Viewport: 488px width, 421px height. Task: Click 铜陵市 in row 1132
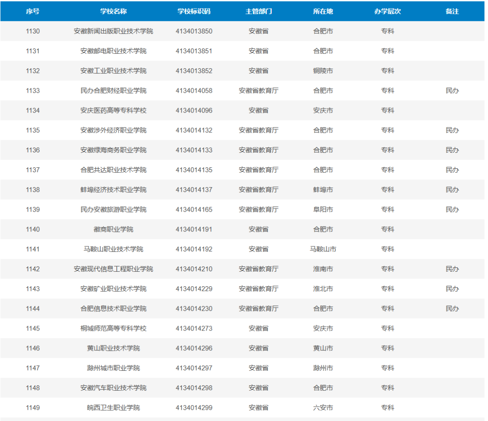(x=323, y=71)
